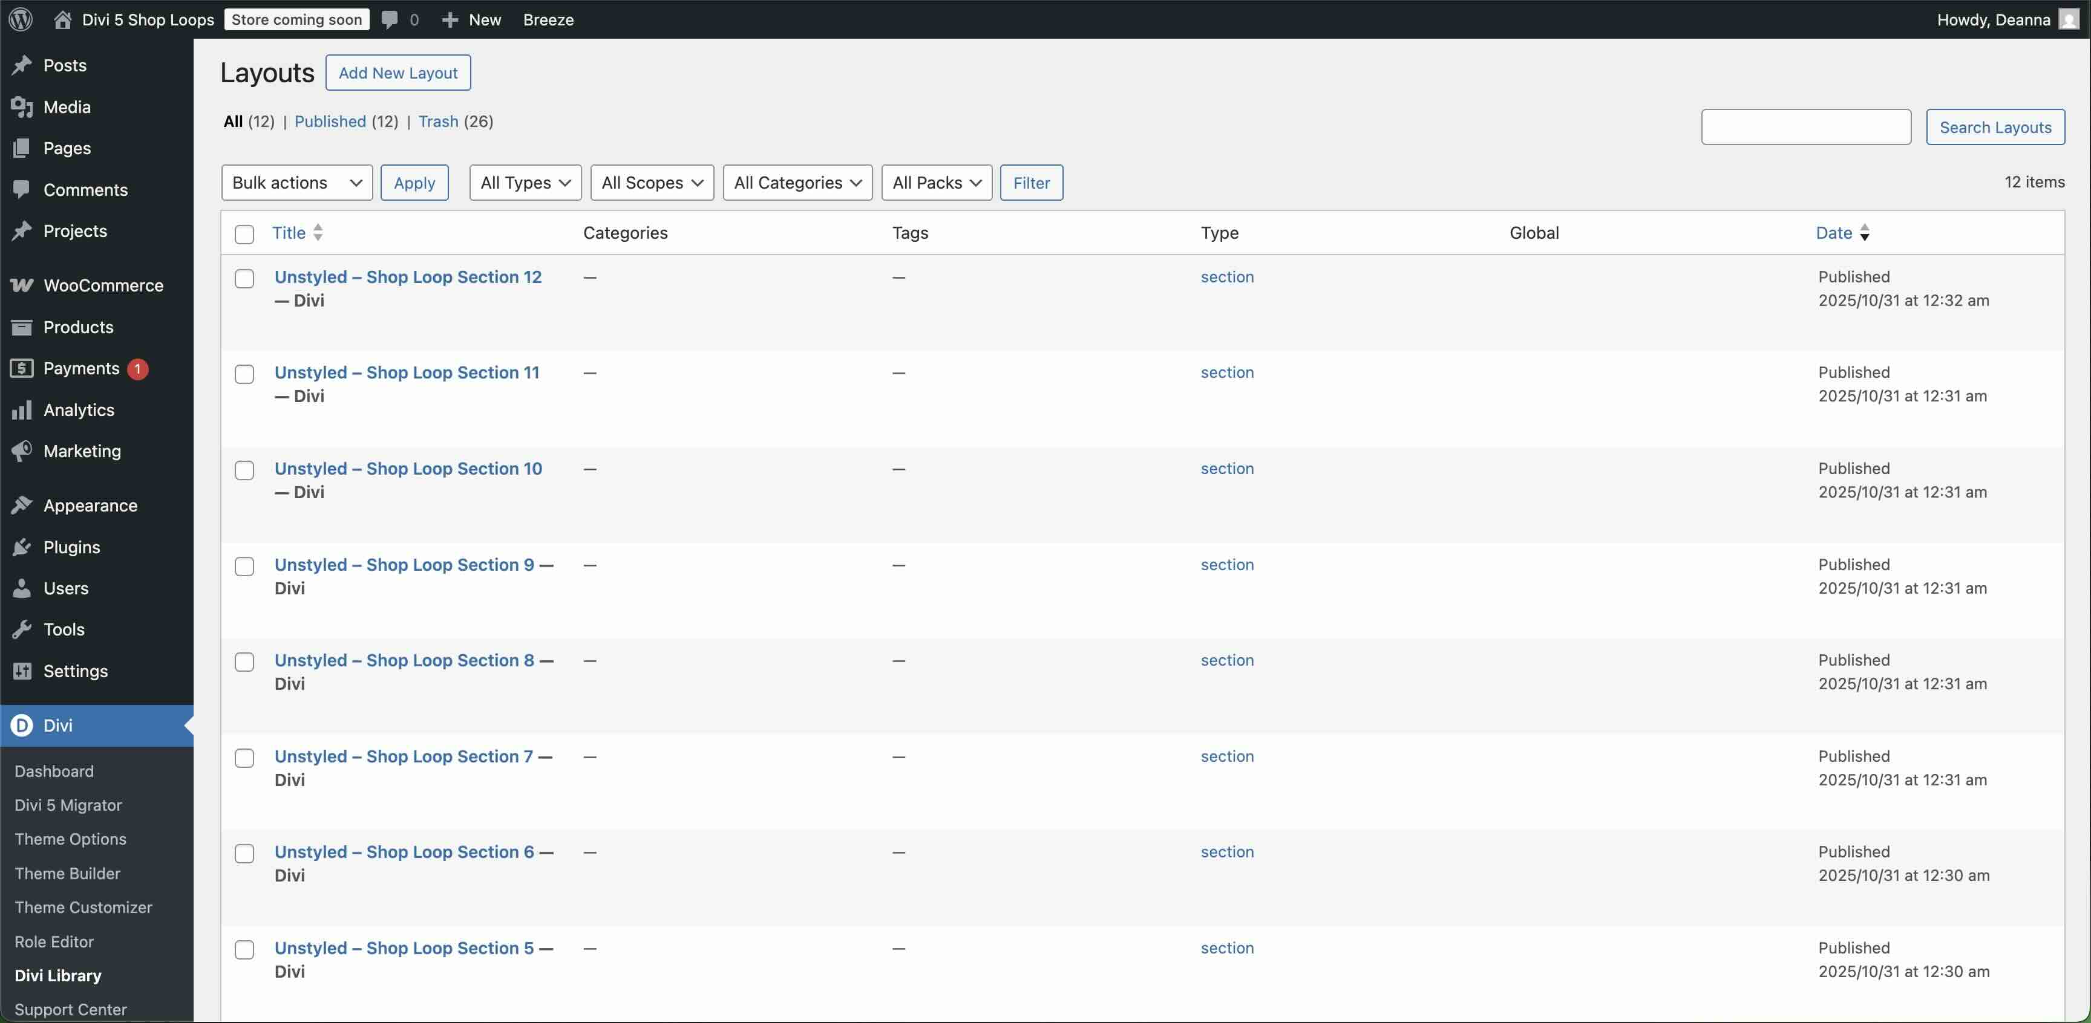Open the All Categories dropdown
Screen dimensions: 2091x1023
pyautogui.click(x=796, y=183)
